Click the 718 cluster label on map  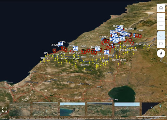106,45
